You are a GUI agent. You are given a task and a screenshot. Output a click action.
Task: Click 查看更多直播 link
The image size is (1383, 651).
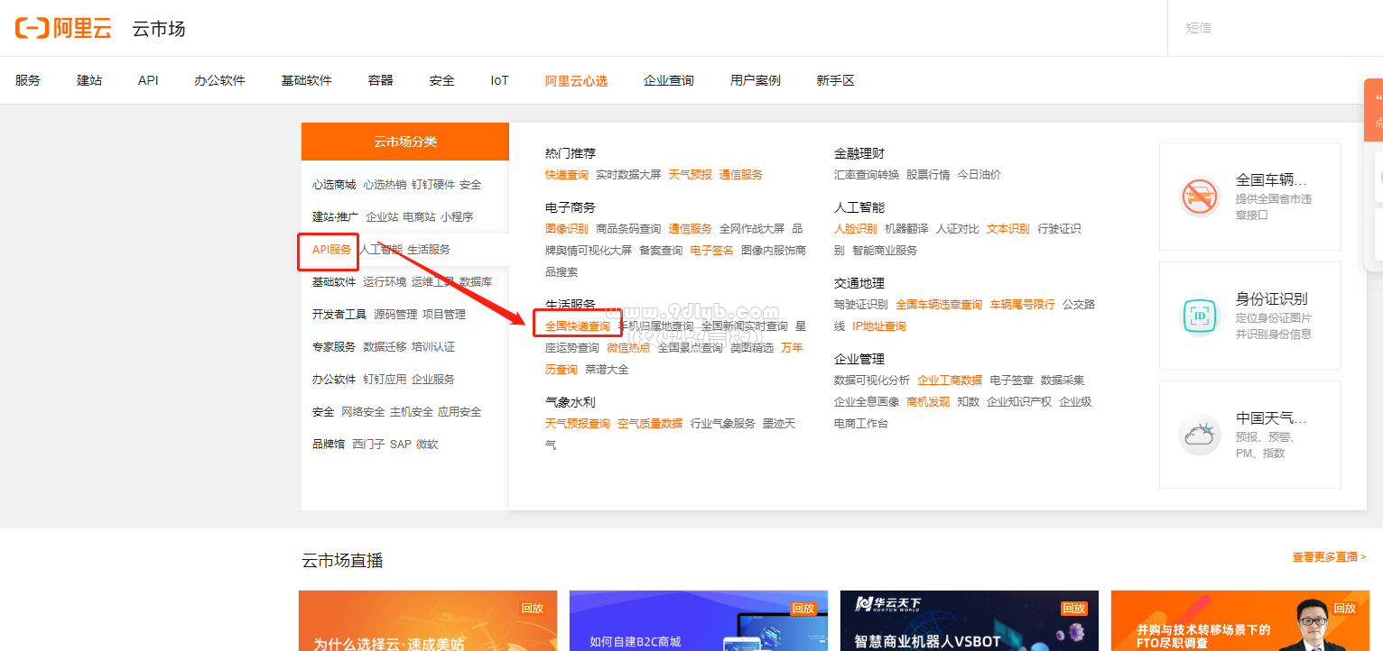tap(1329, 557)
